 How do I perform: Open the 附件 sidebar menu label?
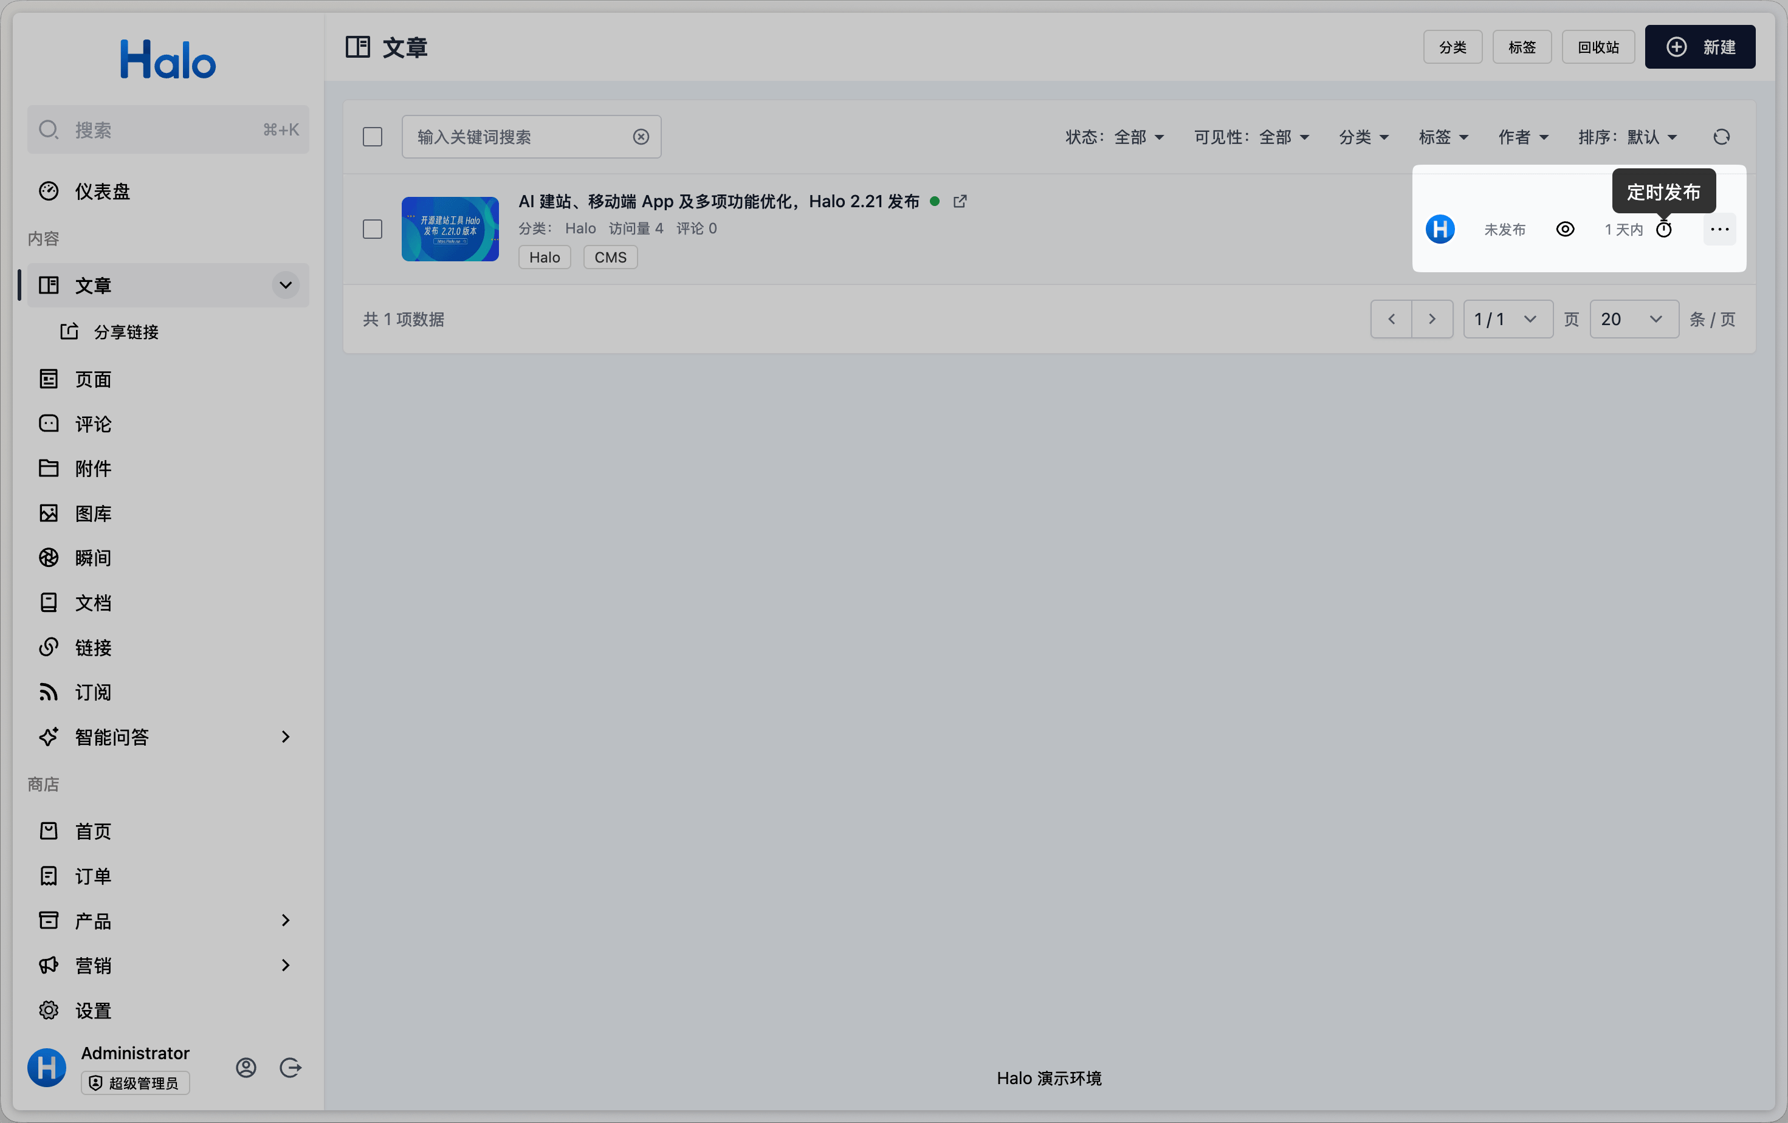coord(93,469)
